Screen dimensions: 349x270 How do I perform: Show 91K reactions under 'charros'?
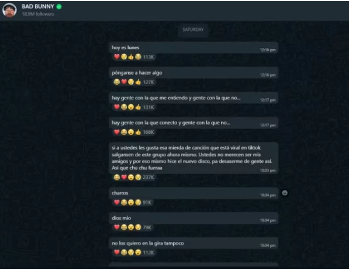click(133, 202)
